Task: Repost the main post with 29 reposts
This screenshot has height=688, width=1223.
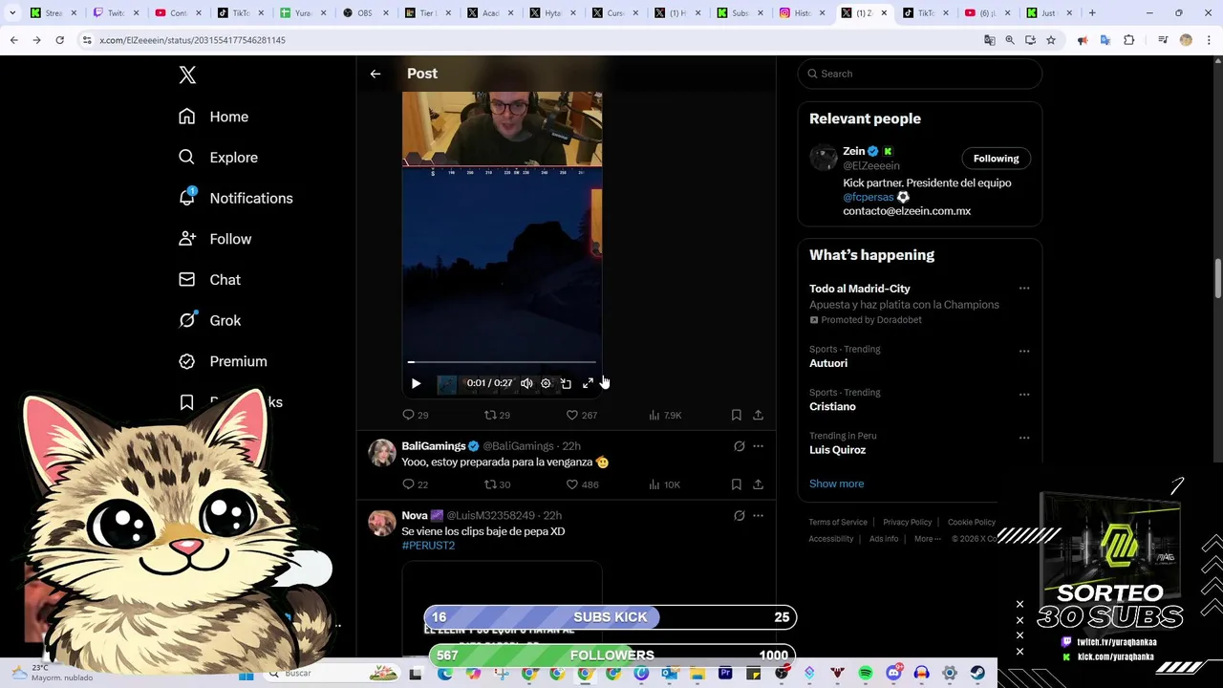Action: [x=497, y=415]
